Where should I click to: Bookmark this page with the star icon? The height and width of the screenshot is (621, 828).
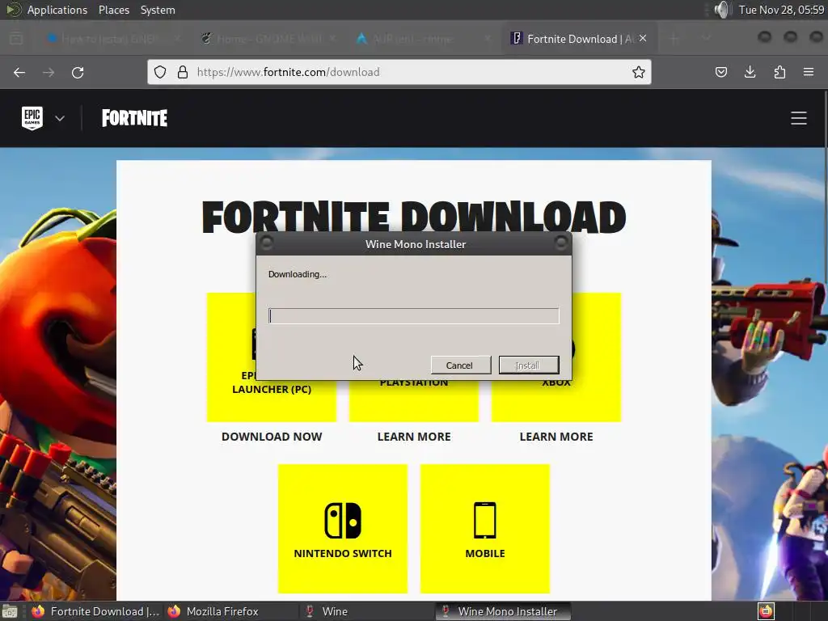pos(639,72)
